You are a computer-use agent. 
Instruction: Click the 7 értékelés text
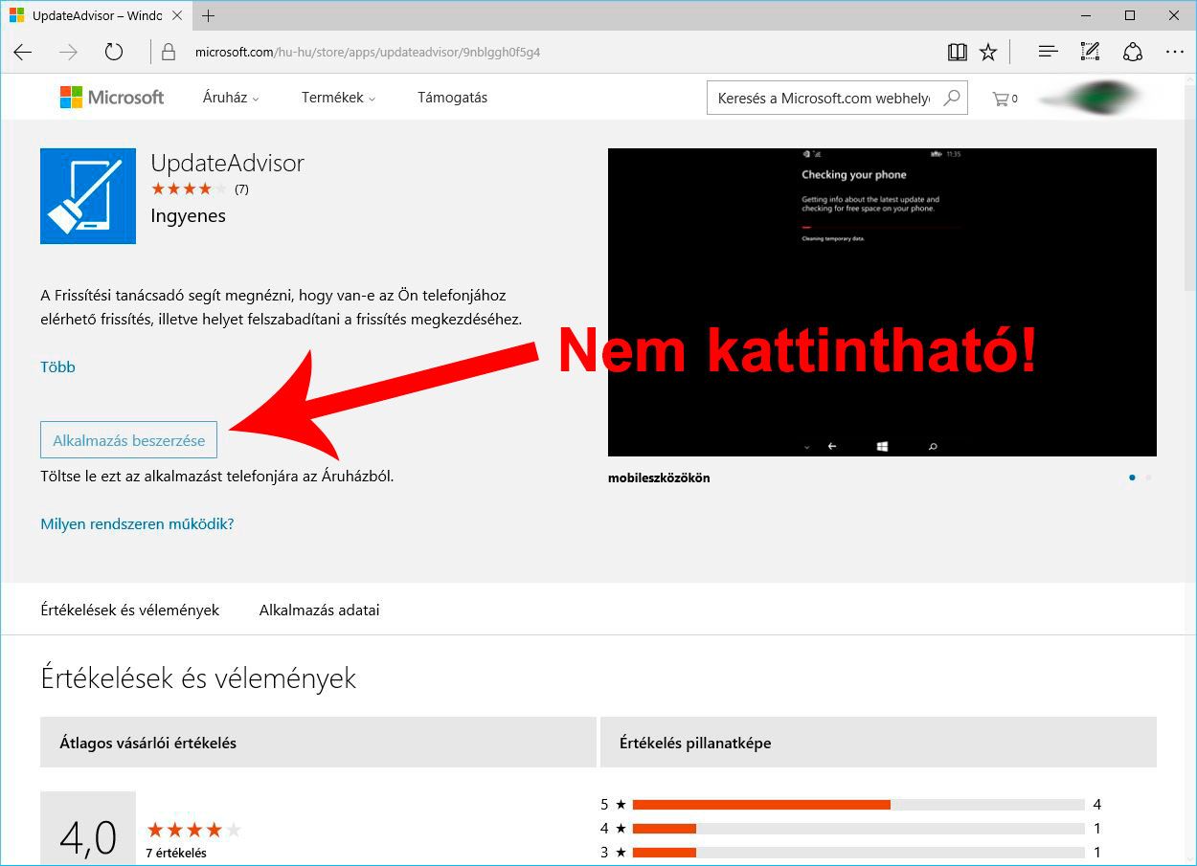[x=176, y=853]
